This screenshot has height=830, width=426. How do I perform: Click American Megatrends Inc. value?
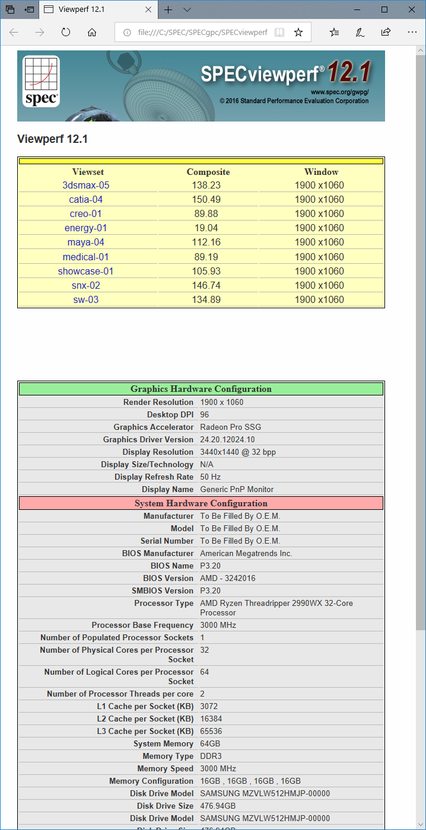[246, 553]
